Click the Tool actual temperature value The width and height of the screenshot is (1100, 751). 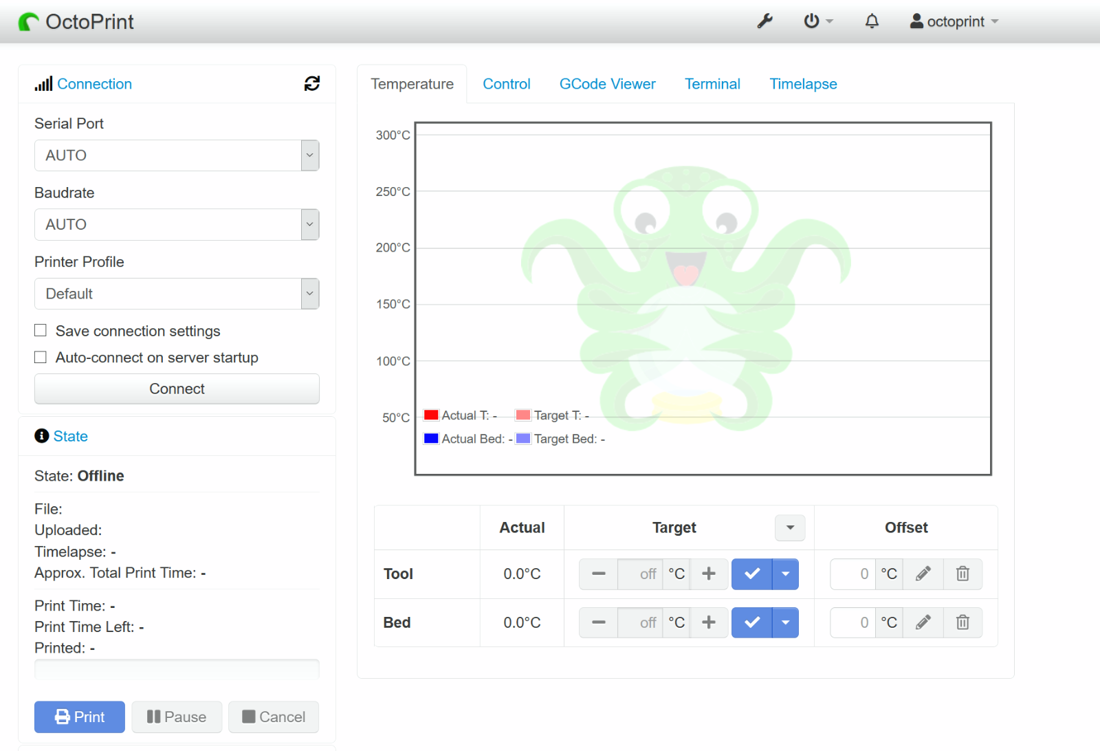[522, 574]
